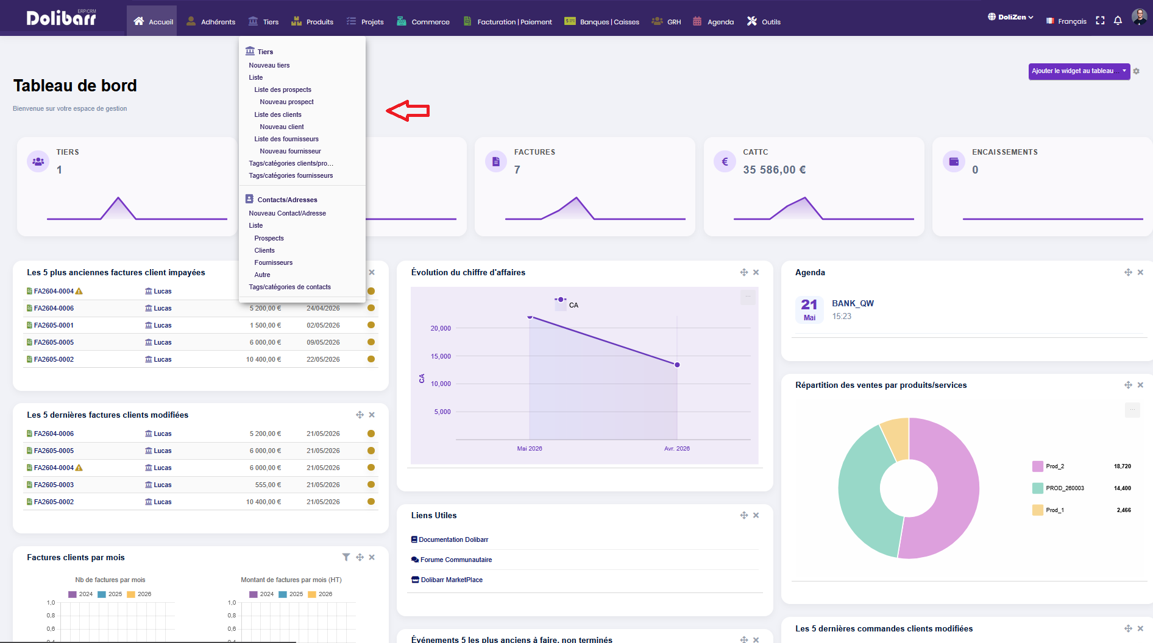
Task: Expand the DoliZen theme dropdown
Action: tap(1010, 17)
